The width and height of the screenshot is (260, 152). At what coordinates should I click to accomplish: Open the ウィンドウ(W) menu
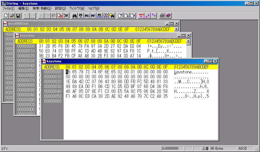pos(77,8)
